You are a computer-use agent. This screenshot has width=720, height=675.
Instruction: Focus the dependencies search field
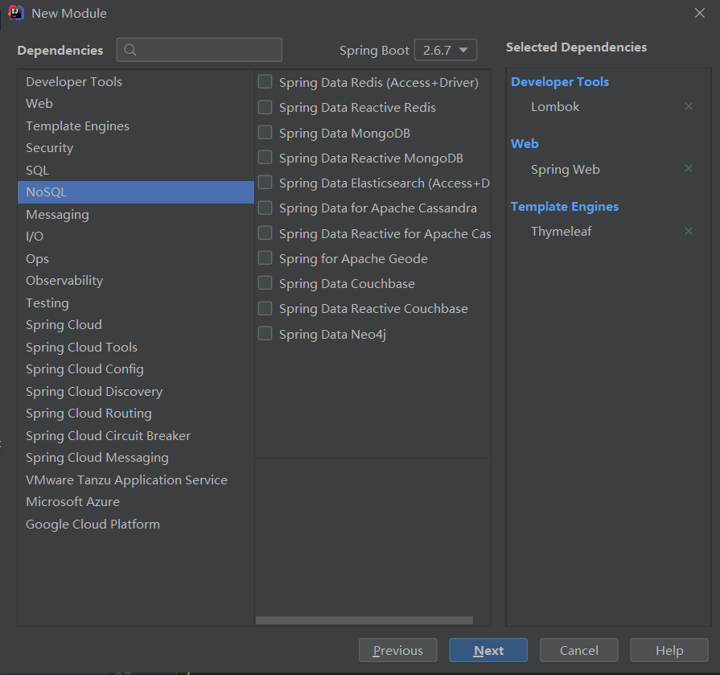200,50
